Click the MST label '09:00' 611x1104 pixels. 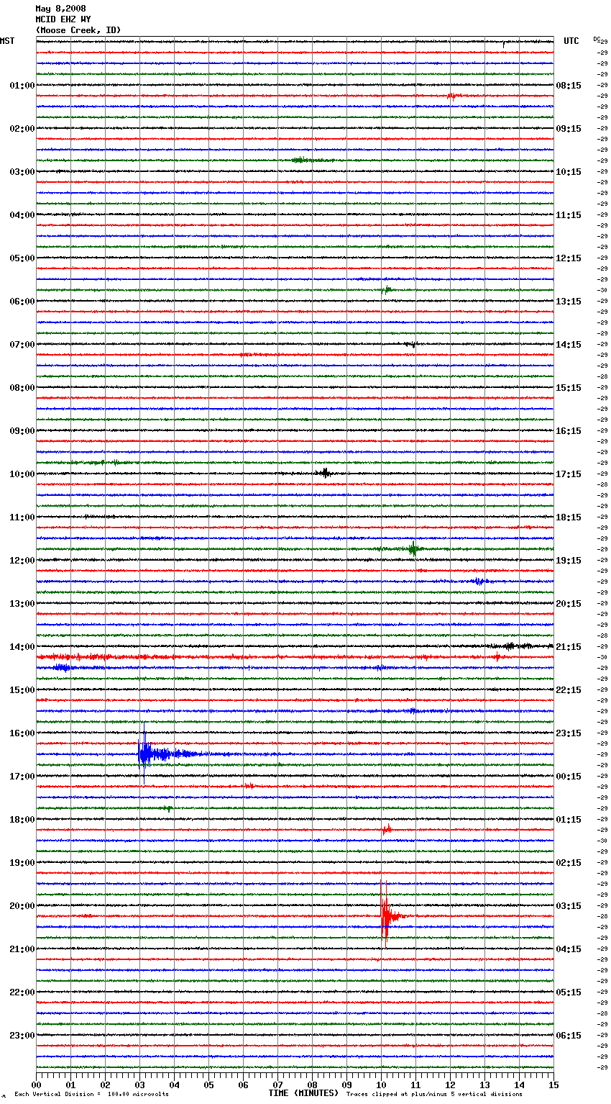coord(22,431)
